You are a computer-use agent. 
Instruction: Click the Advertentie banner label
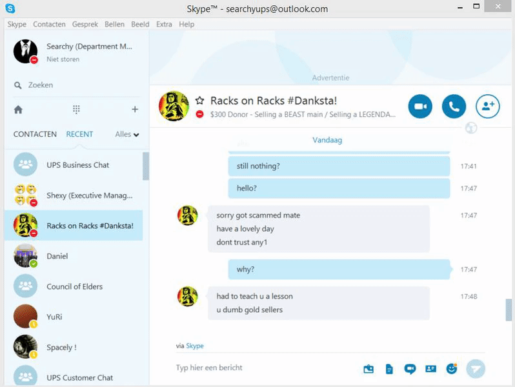[330, 78]
